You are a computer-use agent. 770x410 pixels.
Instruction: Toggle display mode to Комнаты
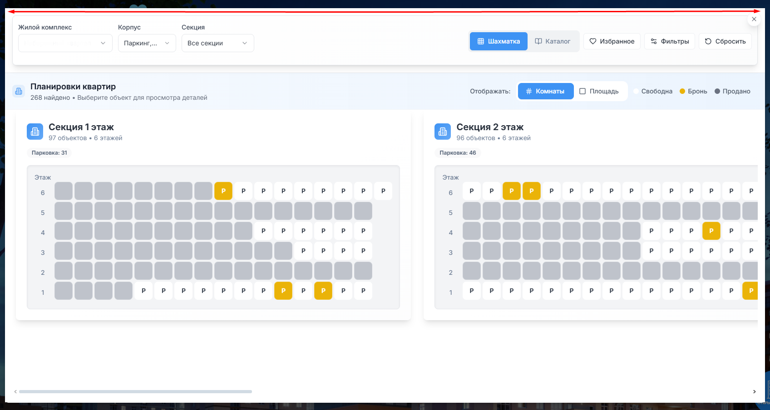pyautogui.click(x=545, y=91)
